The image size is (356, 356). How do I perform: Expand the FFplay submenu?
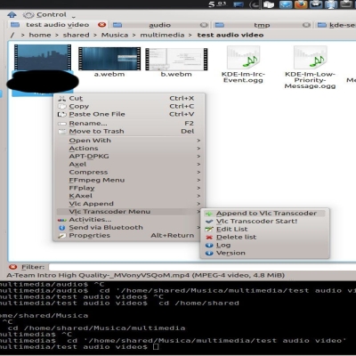point(129,188)
